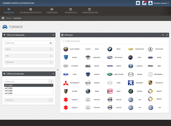Minimize the Últimas búsquedas panel

tap(53, 74)
